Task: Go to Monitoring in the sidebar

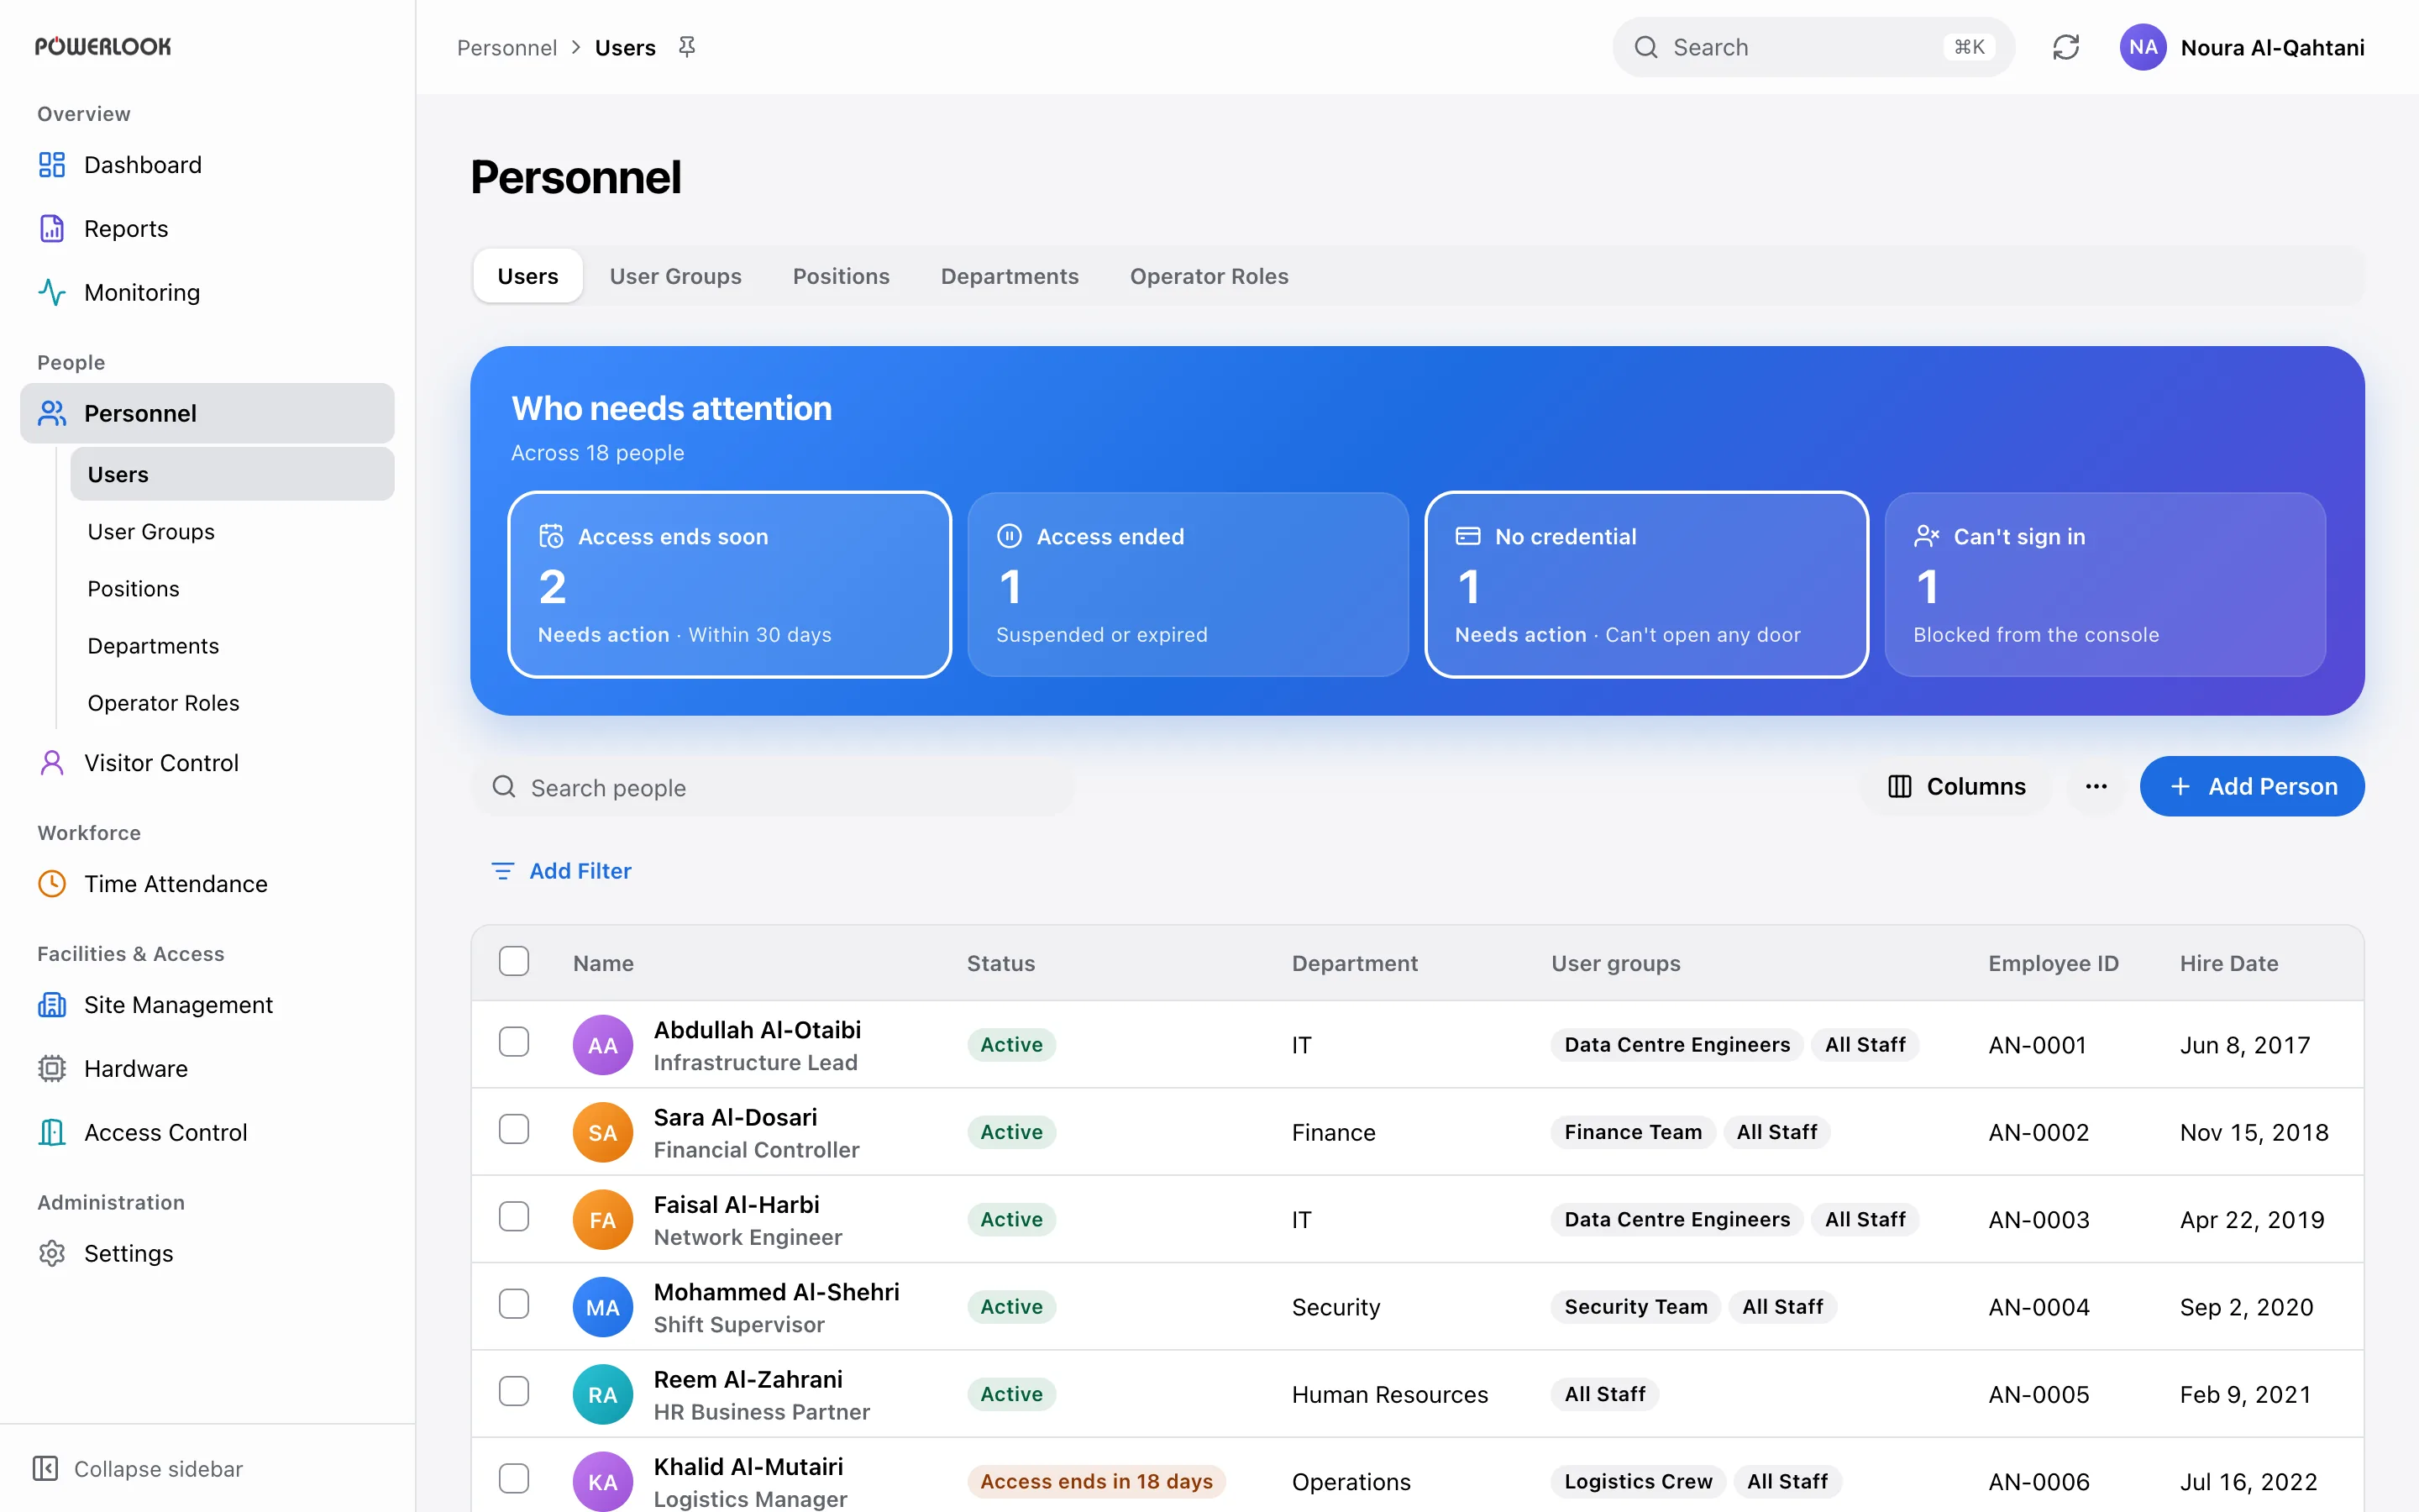Action: pyautogui.click(x=207, y=292)
